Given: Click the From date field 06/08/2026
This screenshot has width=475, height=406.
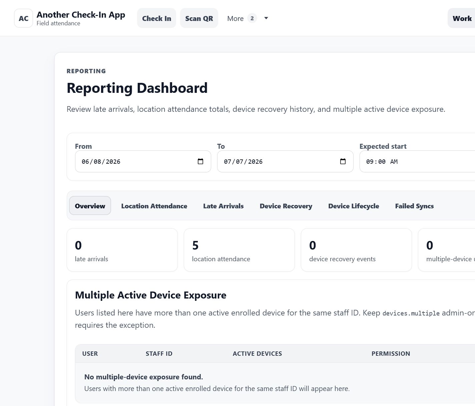Looking at the screenshot, I should pyautogui.click(x=143, y=161).
